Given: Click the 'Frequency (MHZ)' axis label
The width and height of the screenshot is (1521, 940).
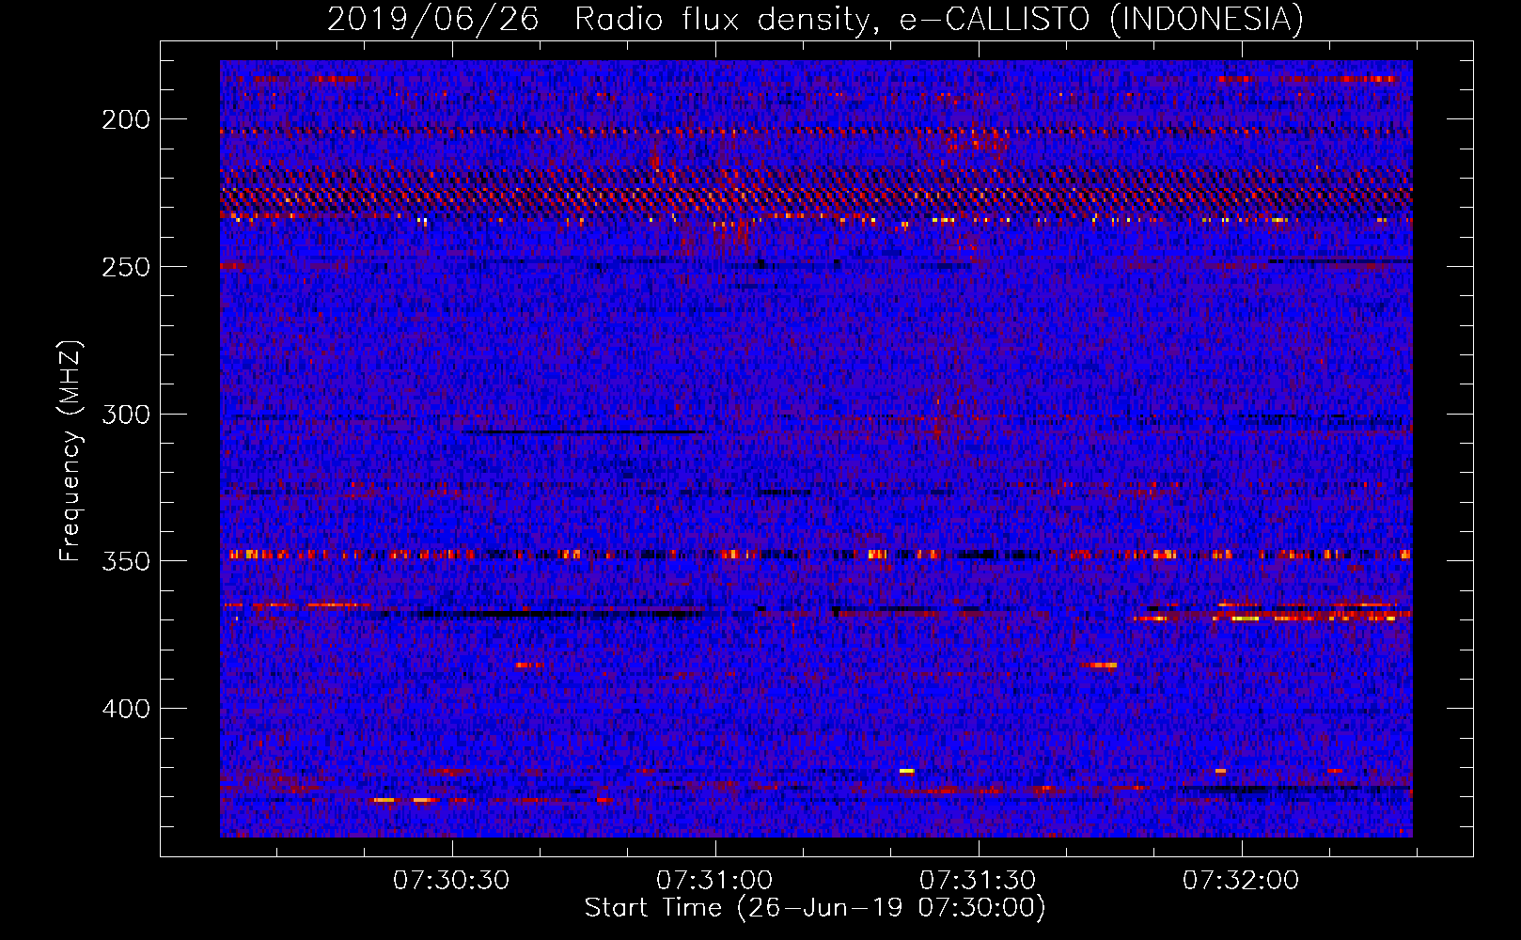Looking at the screenshot, I should (71, 450).
